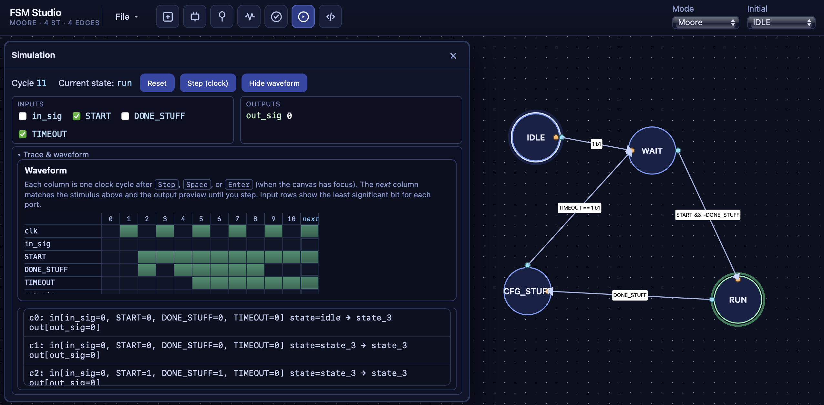Open the Initial state dropdown
The width and height of the screenshot is (824, 405).
(x=781, y=22)
